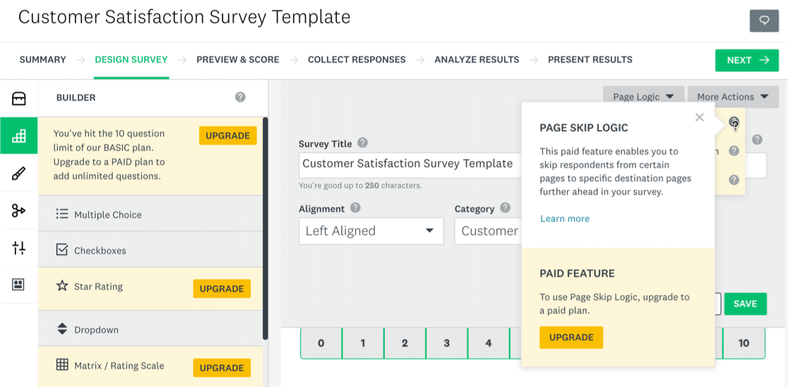Open the chat comments icon
The image size is (788, 387).
(764, 20)
